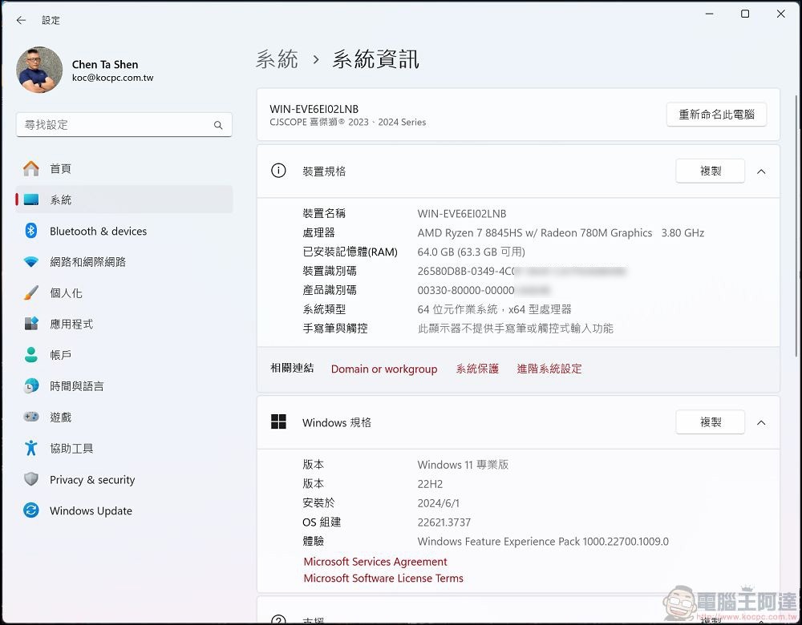Viewport: 802px width, 625px height.
Task: Maximize the Settings window
Action: [x=745, y=14]
